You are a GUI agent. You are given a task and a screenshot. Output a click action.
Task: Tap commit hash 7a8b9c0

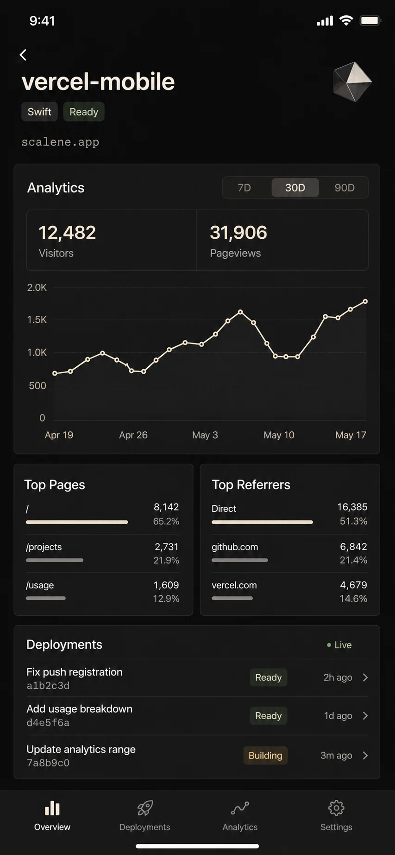click(x=48, y=763)
